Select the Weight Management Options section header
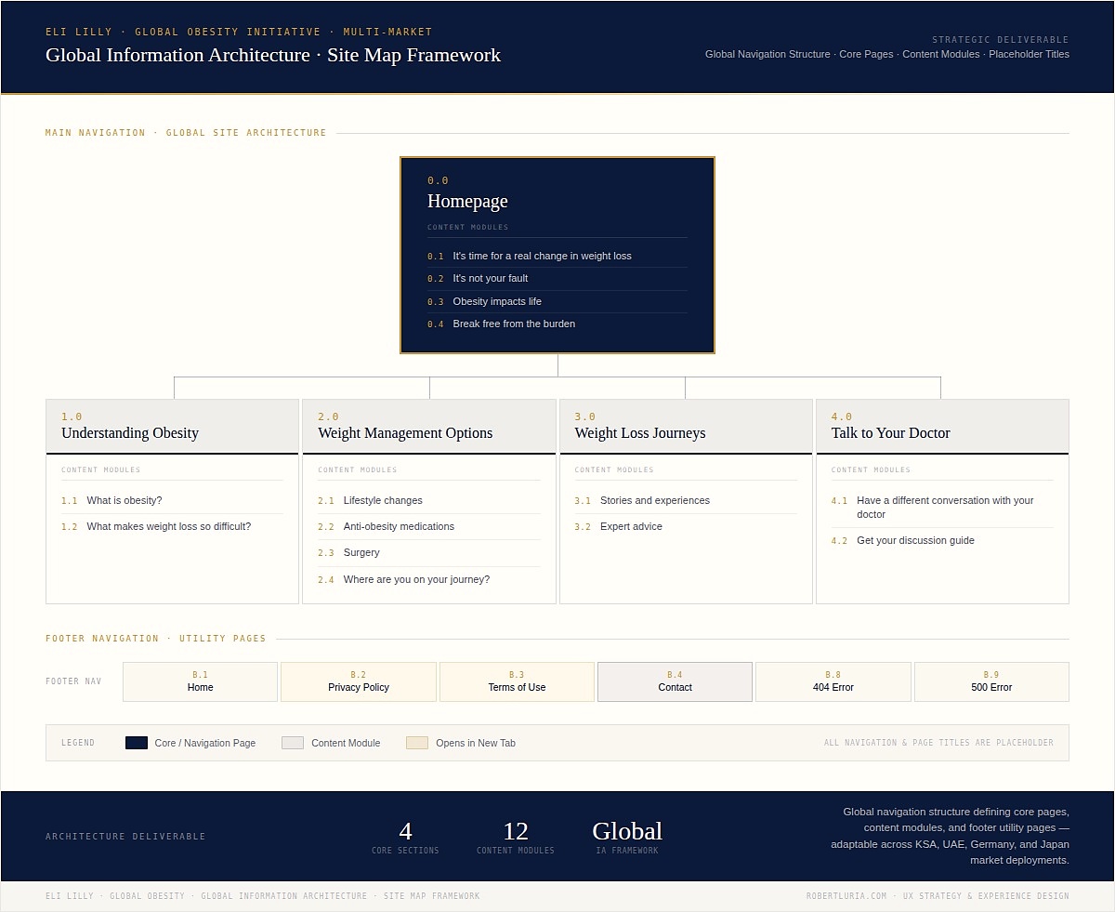This screenshot has height=912, width=1115. (x=428, y=425)
